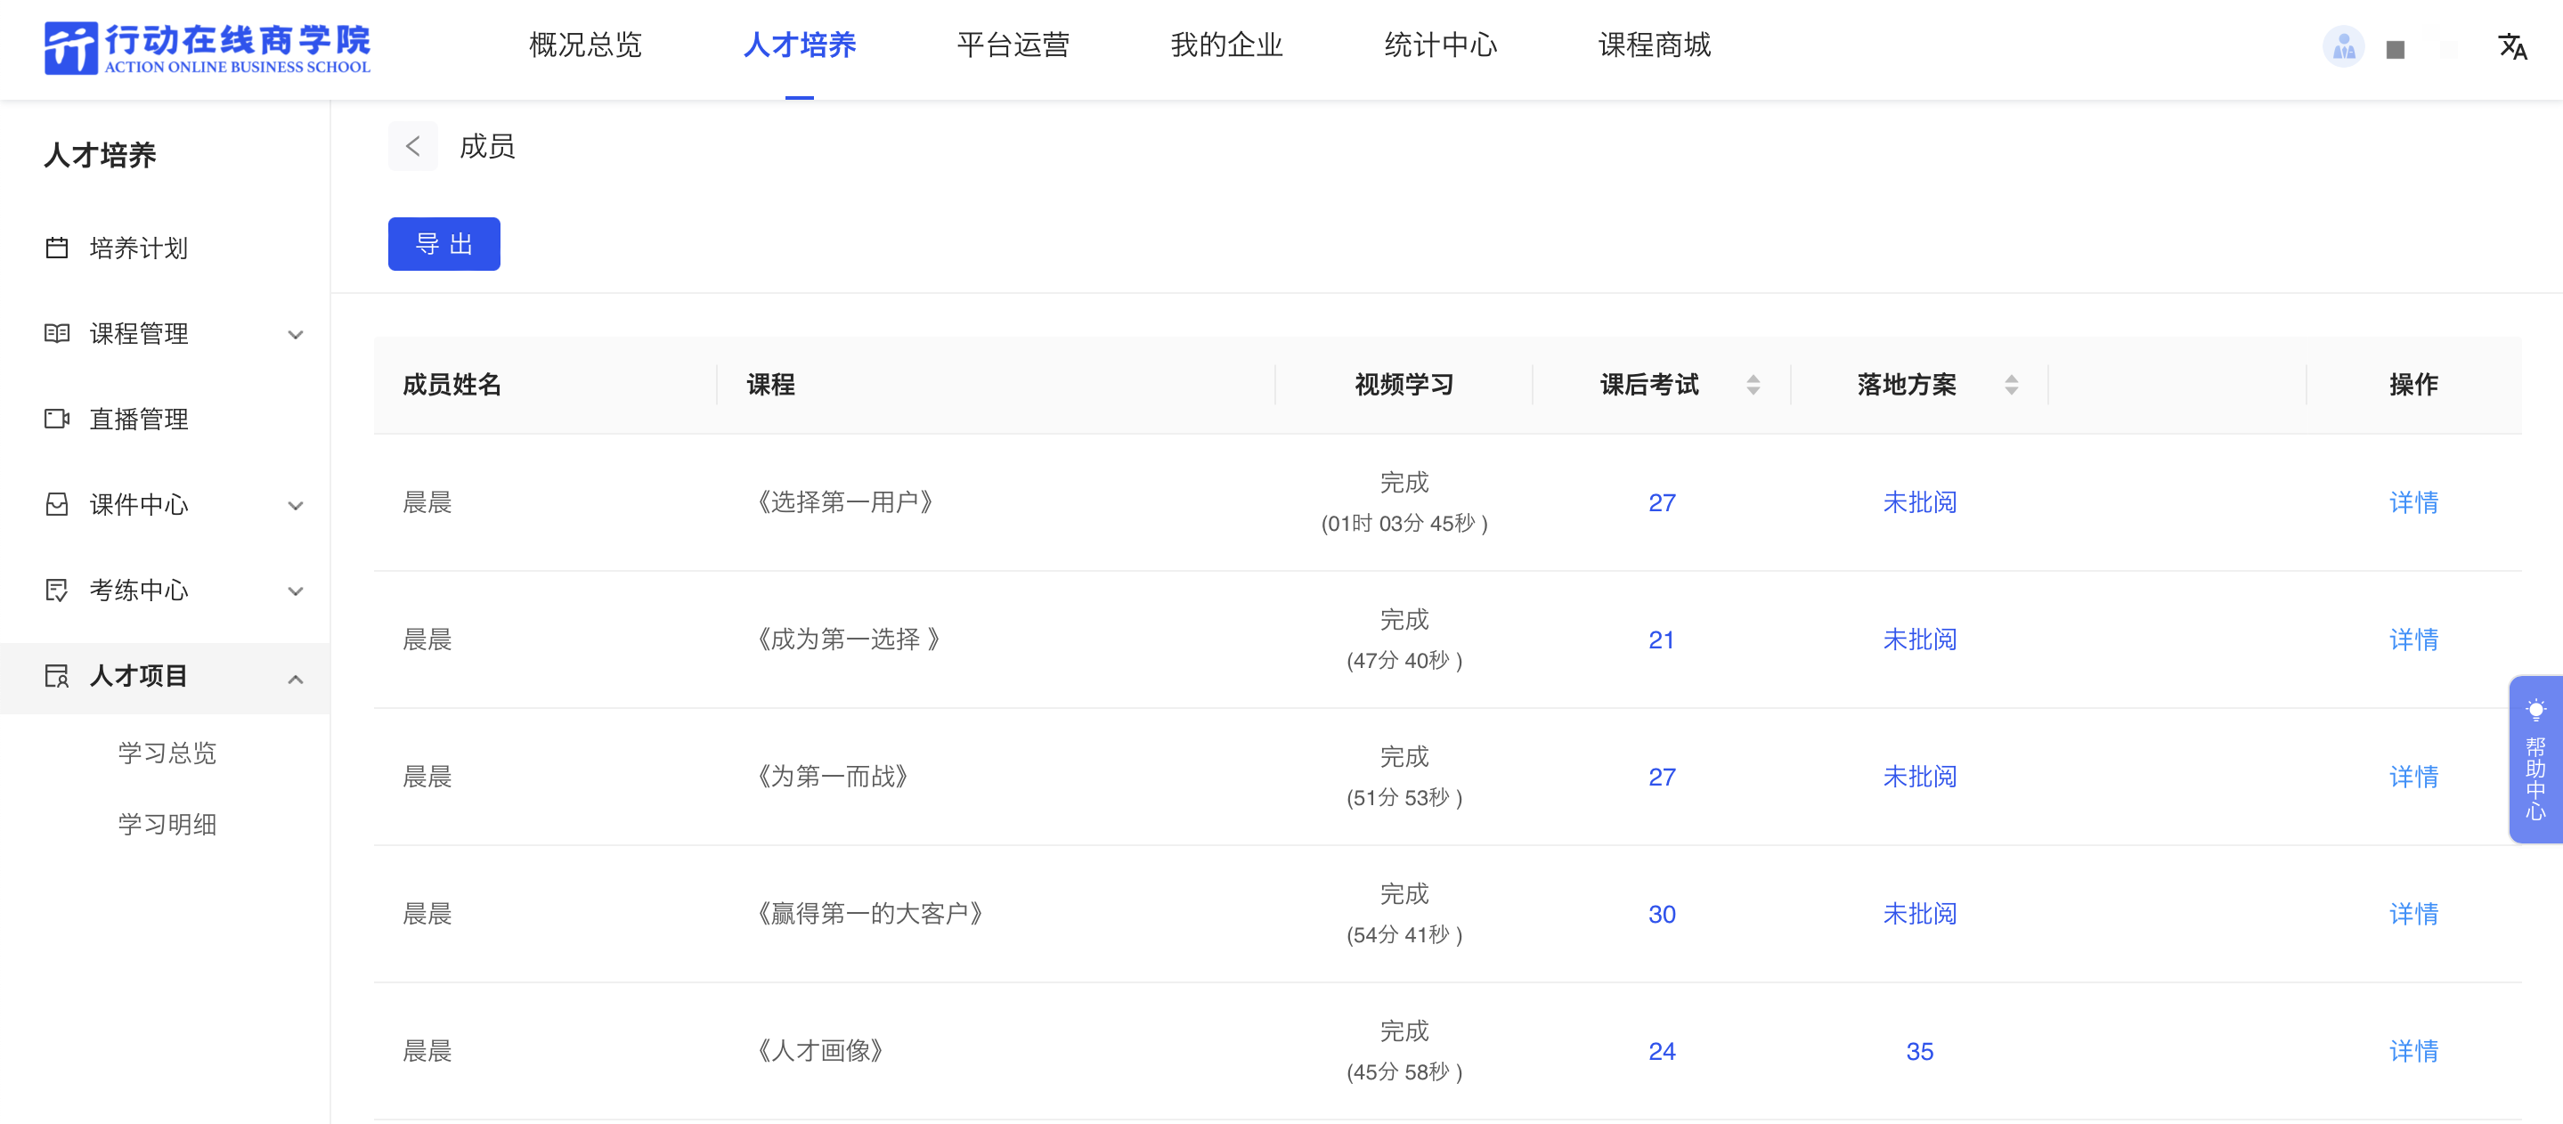Open 详情 for 《为第一而战》

(x=2413, y=777)
